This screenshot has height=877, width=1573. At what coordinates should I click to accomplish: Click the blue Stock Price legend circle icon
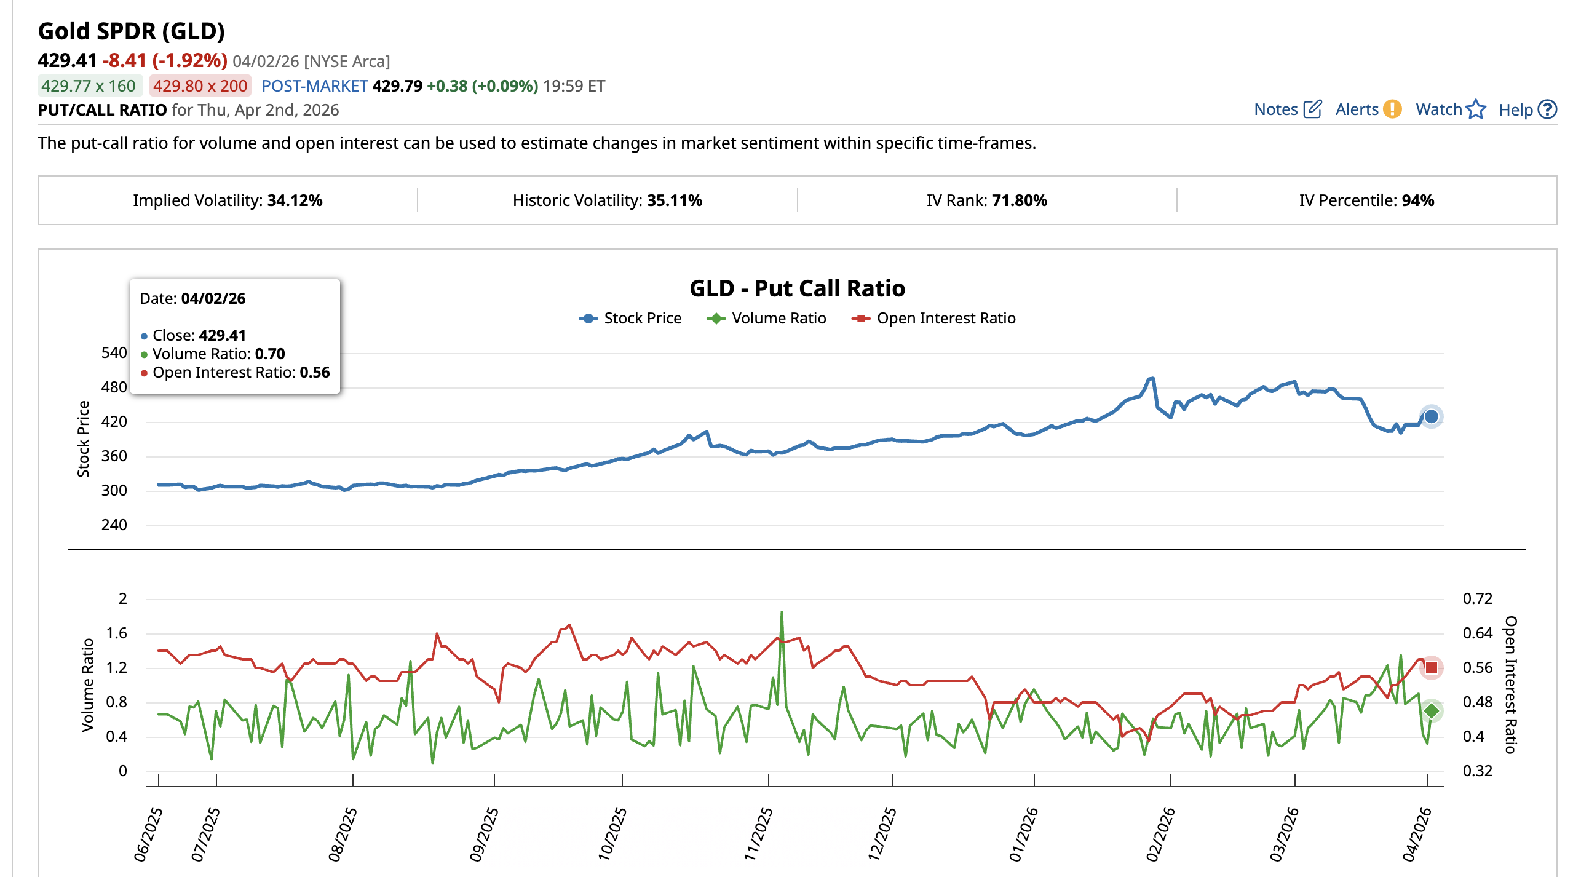(x=589, y=318)
